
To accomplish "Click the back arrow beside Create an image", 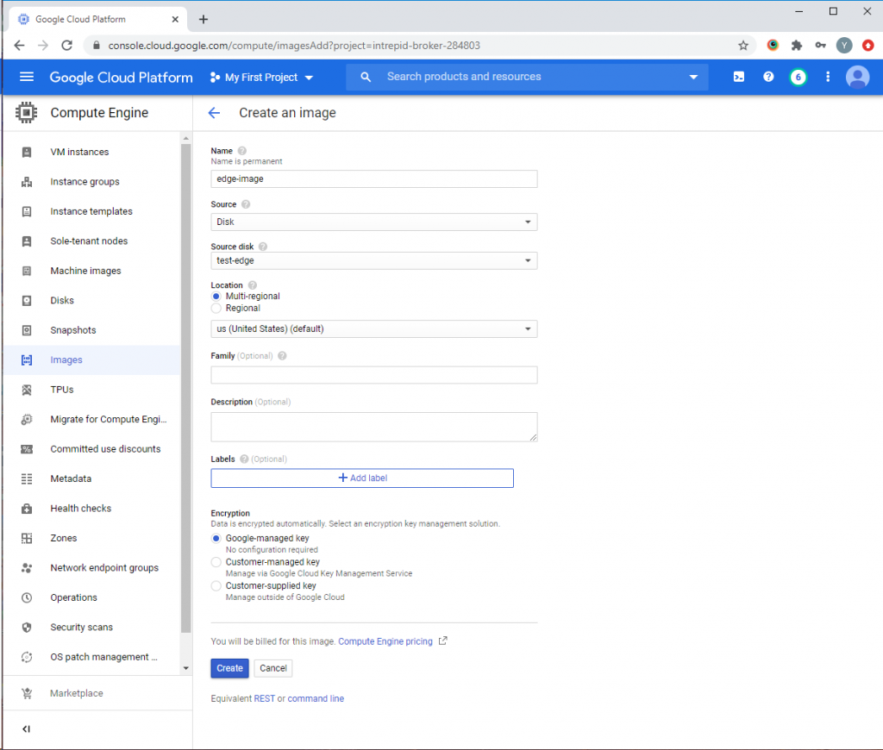I will (214, 113).
